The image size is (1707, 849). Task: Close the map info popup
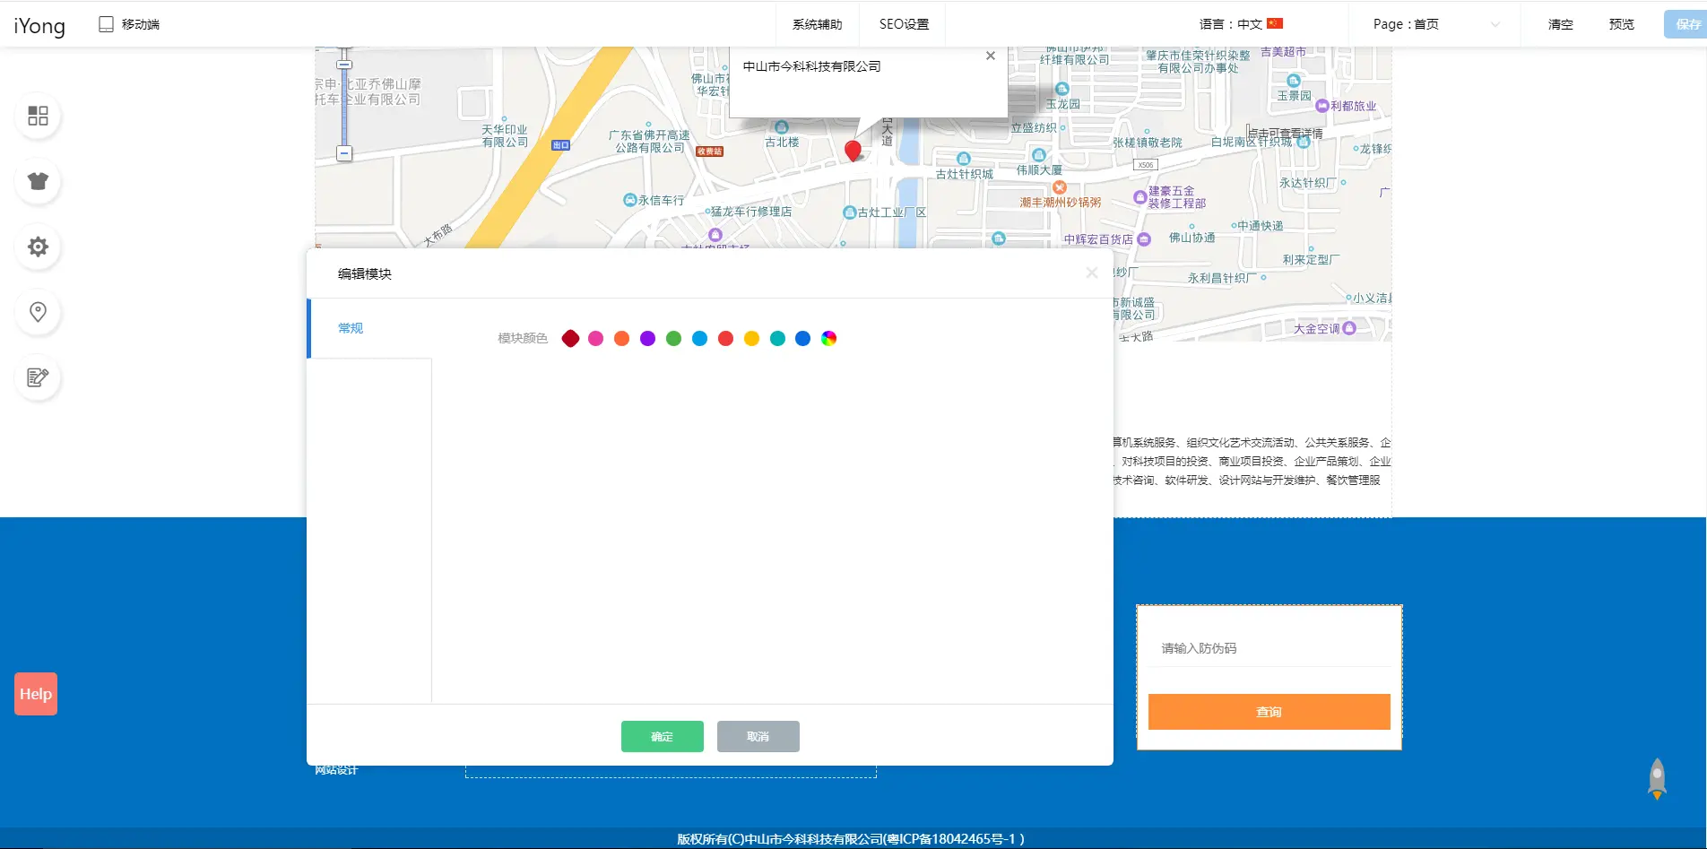990,56
